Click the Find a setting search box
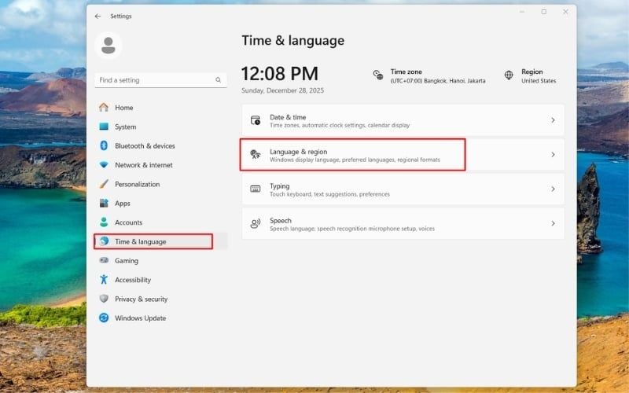This screenshot has height=393, width=629. tap(160, 80)
